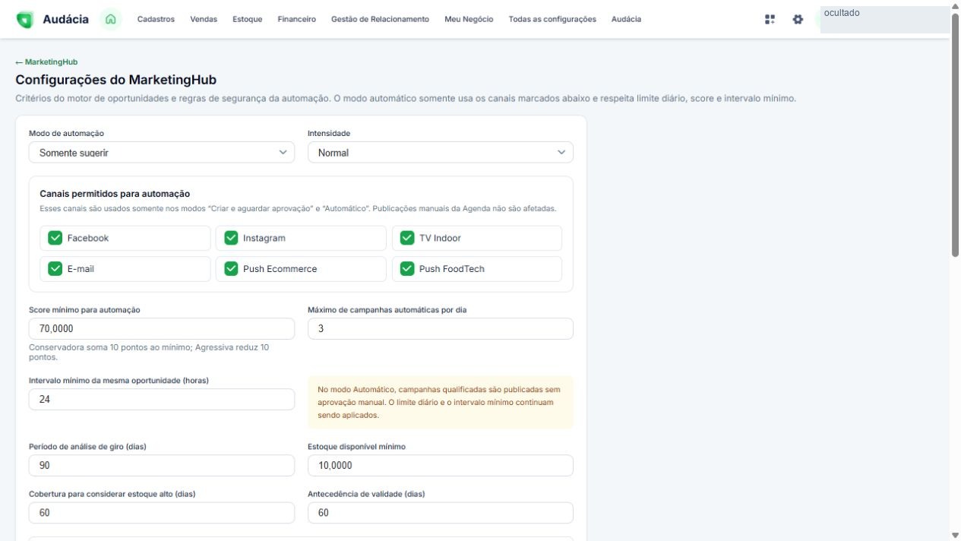The width and height of the screenshot is (961, 541).
Task: Uncheck the Instagram channel checkbox
Action: pyautogui.click(x=232, y=238)
